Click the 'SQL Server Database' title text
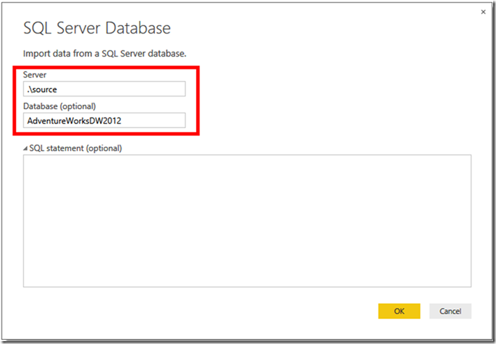This screenshot has height=344, width=496. 97,28
